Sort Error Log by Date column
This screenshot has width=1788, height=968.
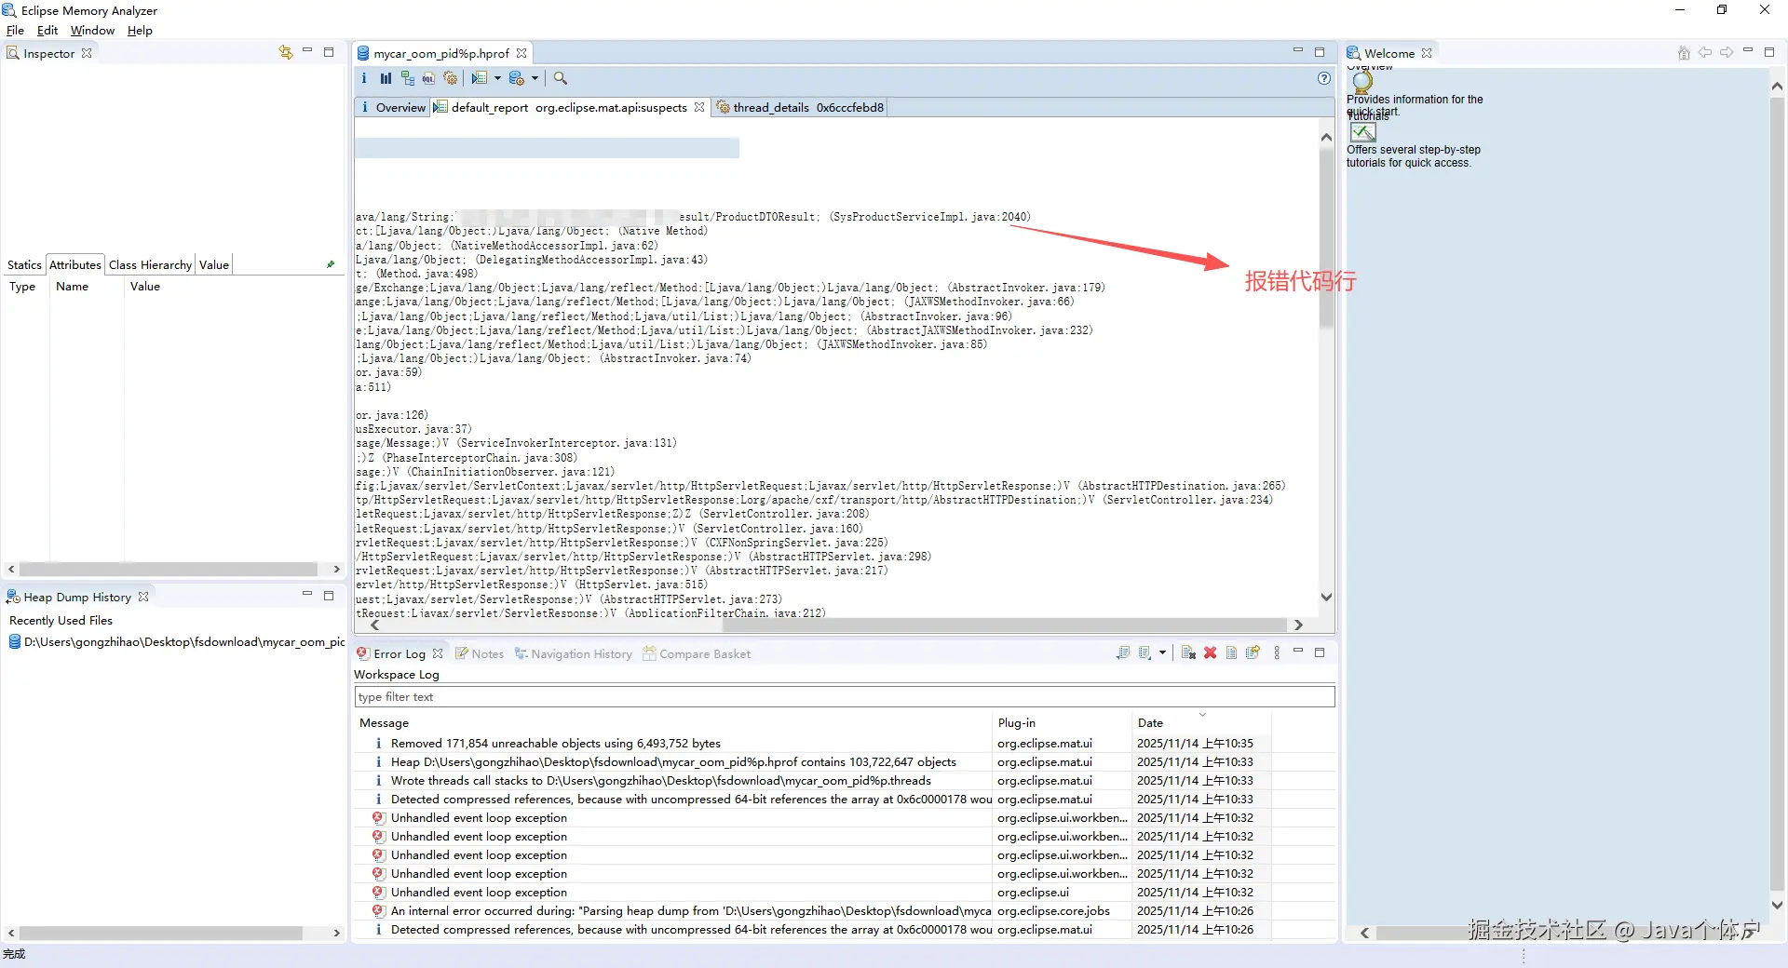click(1201, 722)
